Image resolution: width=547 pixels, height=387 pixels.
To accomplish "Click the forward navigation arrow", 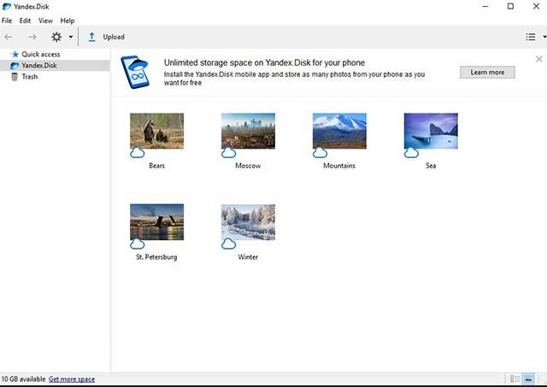I will click(x=32, y=38).
